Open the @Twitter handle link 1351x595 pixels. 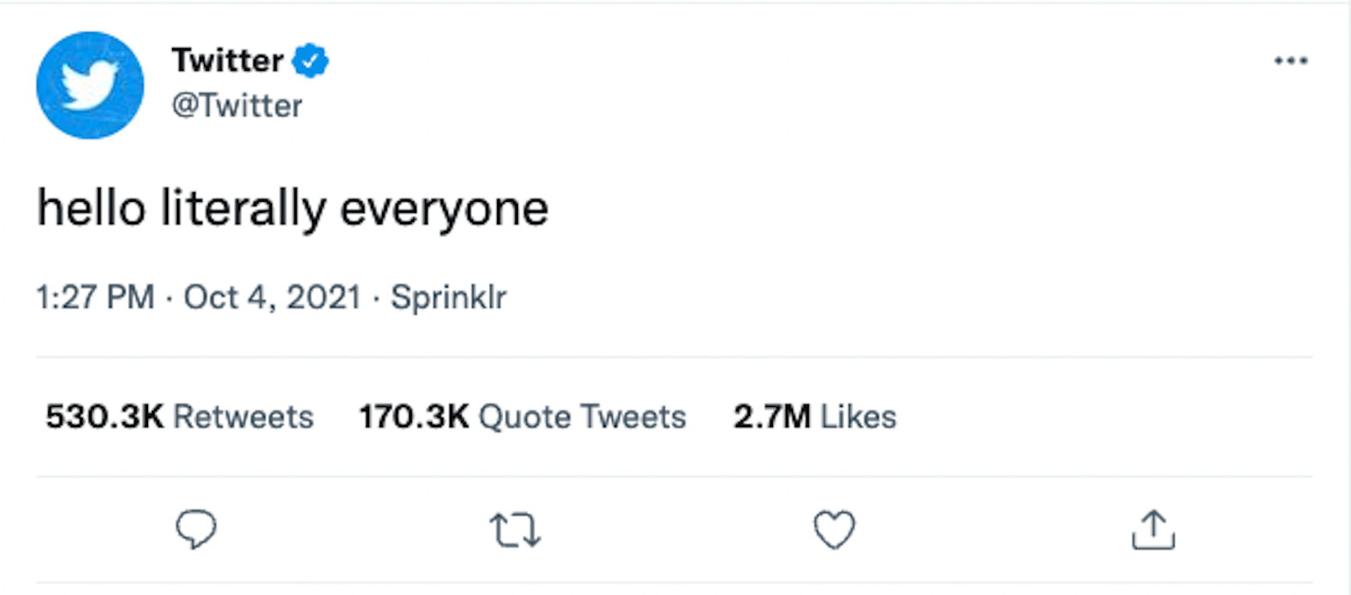[237, 106]
